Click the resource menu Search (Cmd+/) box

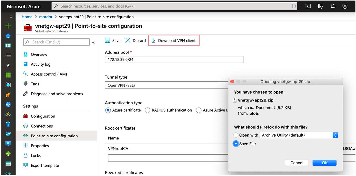pos(56,42)
